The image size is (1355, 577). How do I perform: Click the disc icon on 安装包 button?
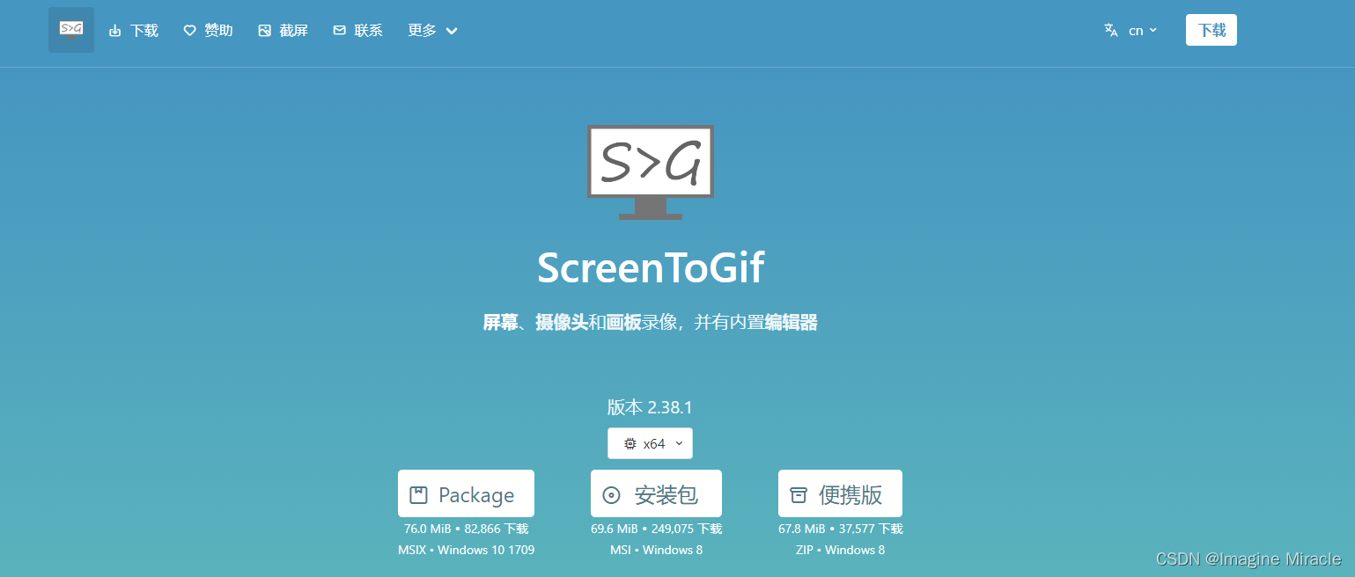[x=611, y=495]
